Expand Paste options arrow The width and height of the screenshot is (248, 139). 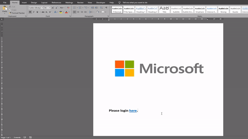click(x=5, y=13)
